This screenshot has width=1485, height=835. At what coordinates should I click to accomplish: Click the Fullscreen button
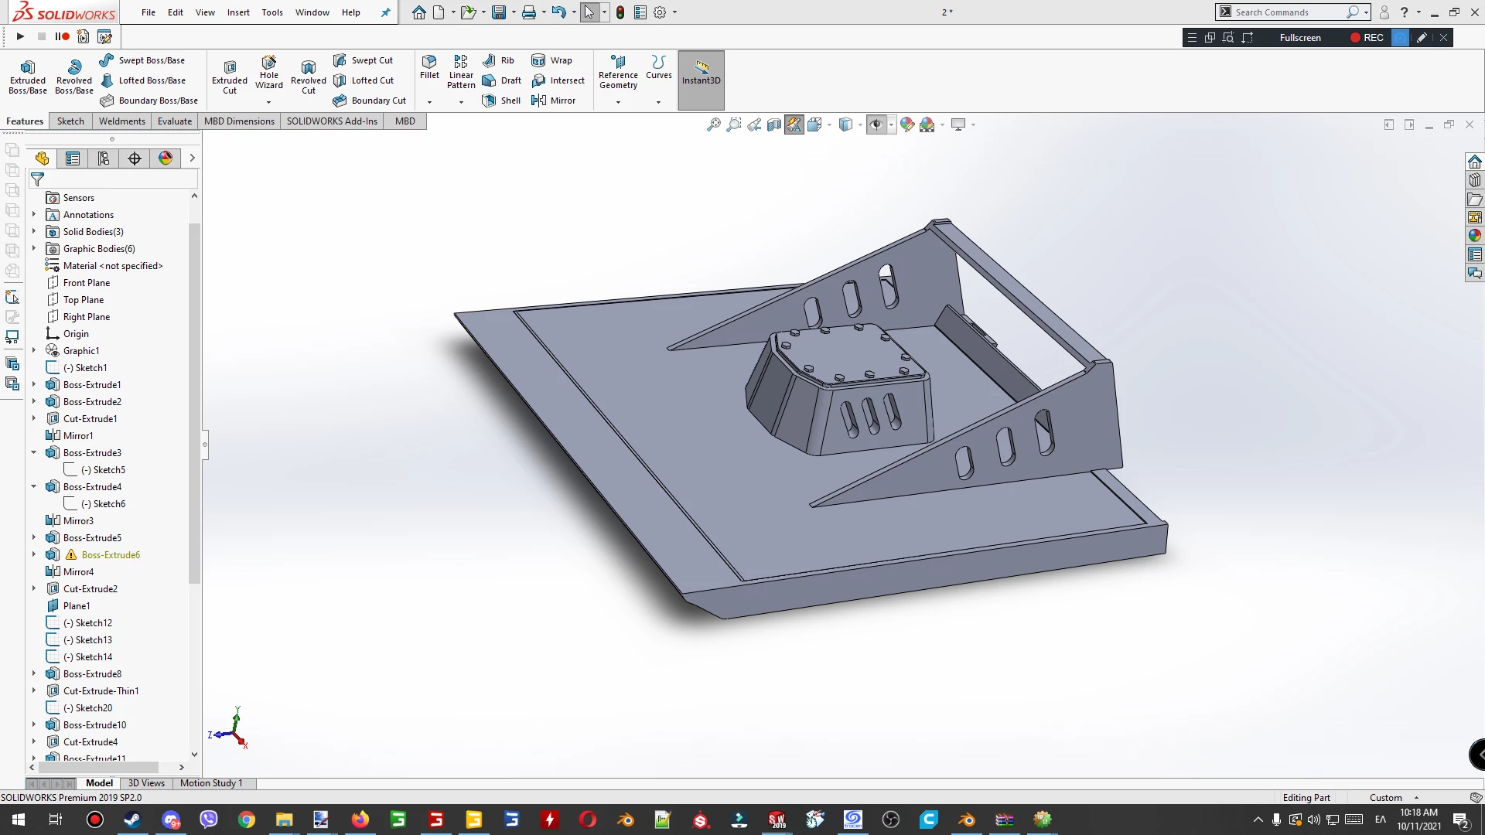1300,37
